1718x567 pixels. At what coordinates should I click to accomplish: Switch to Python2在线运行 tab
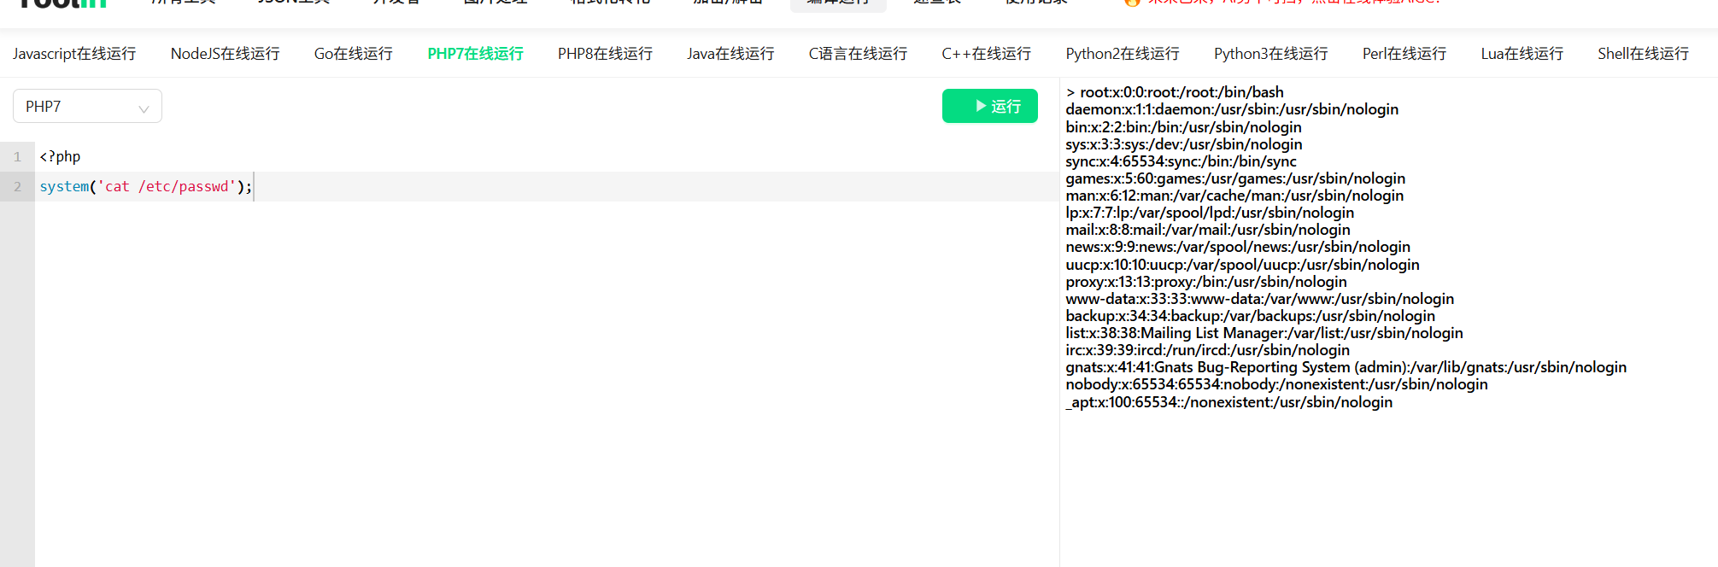click(x=1123, y=54)
